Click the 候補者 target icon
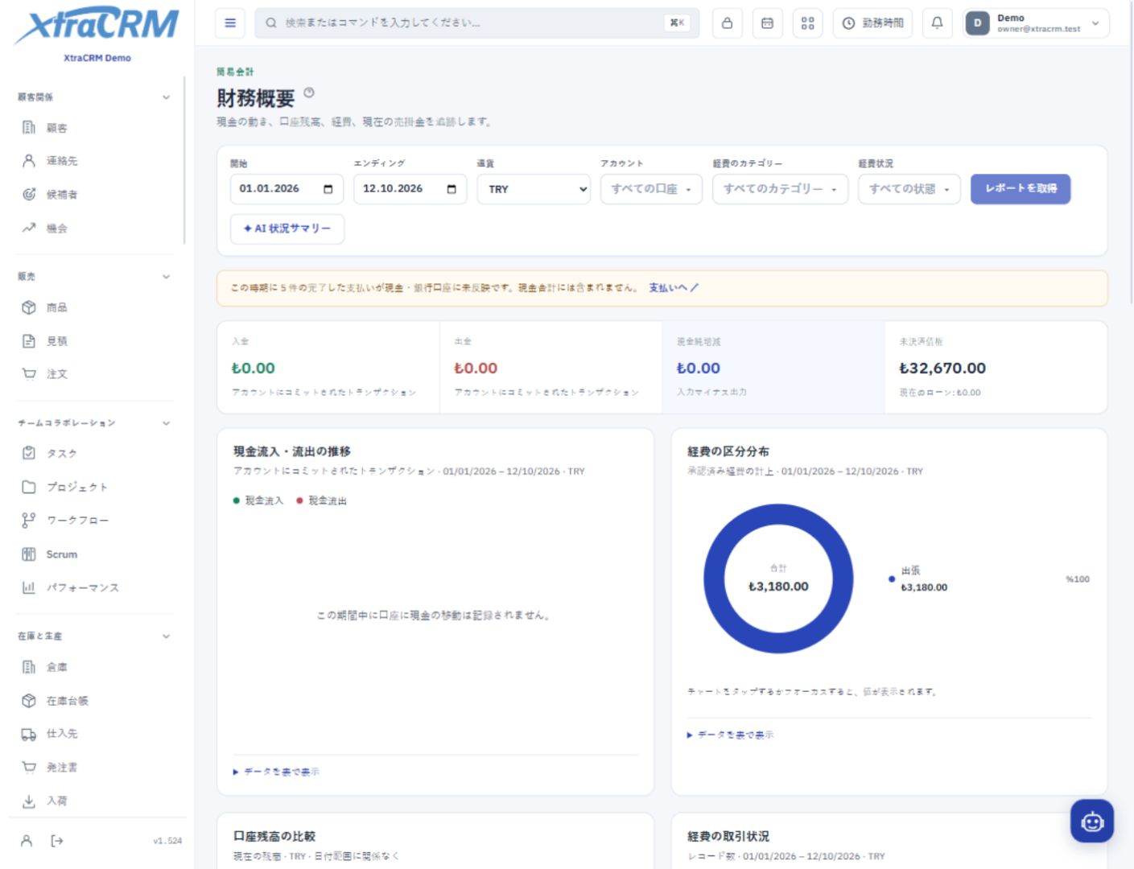This screenshot has width=1134, height=869. [x=29, y=194]
